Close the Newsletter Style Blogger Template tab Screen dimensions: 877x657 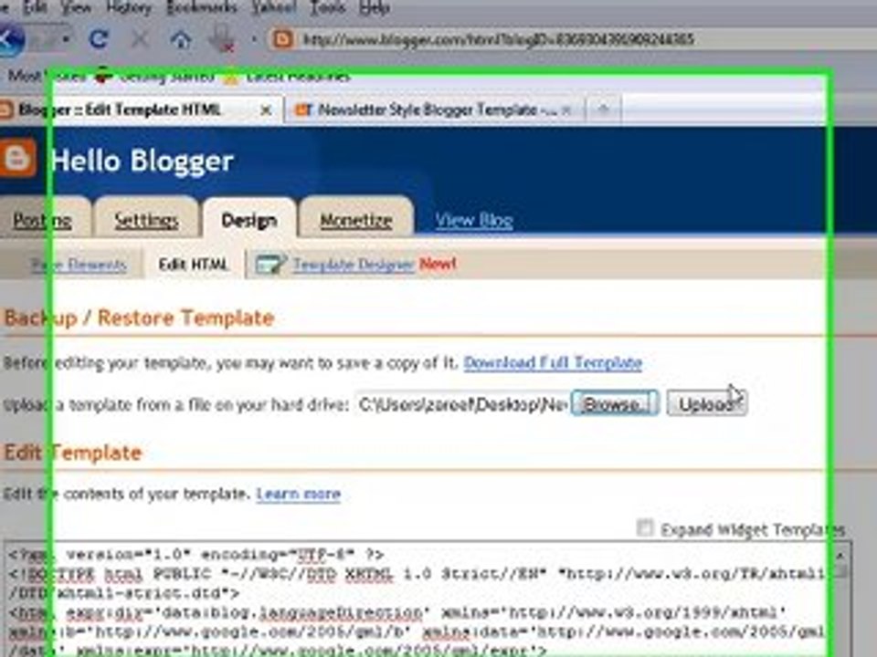coord(566,110)
